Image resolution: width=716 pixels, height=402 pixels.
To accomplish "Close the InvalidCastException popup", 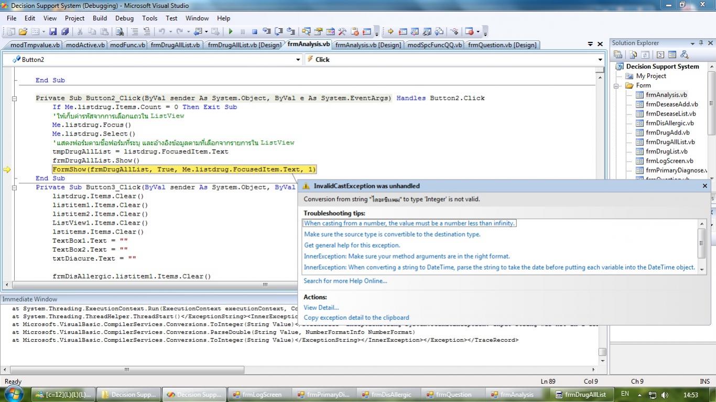I will [704, 186].
